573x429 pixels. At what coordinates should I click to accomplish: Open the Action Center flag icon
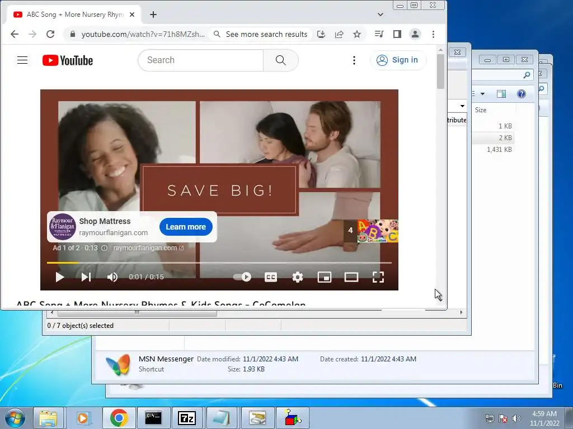tap(503, 418)
